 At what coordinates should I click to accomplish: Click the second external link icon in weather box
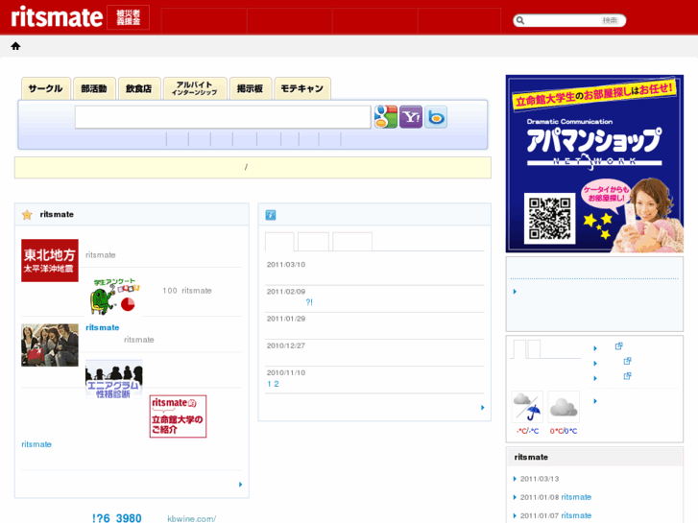point(627,361)
